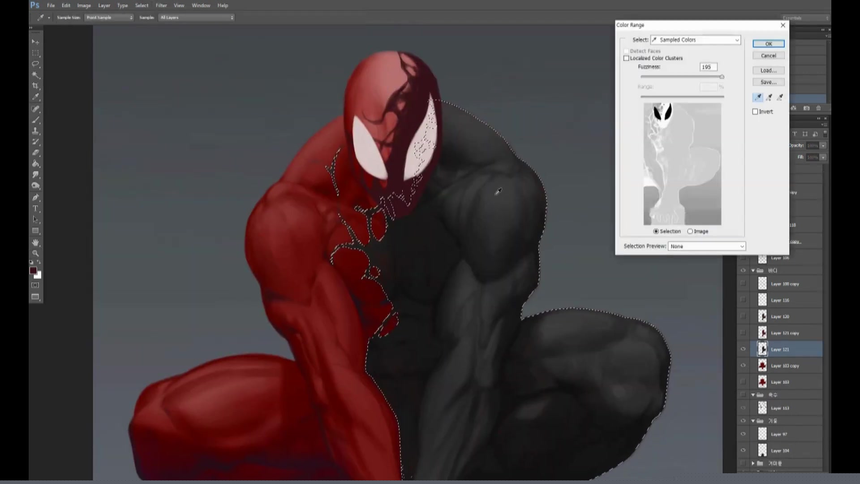Select the Eraser tool
This screenshot has height=484, width=860.
click(x=35, y=153)
